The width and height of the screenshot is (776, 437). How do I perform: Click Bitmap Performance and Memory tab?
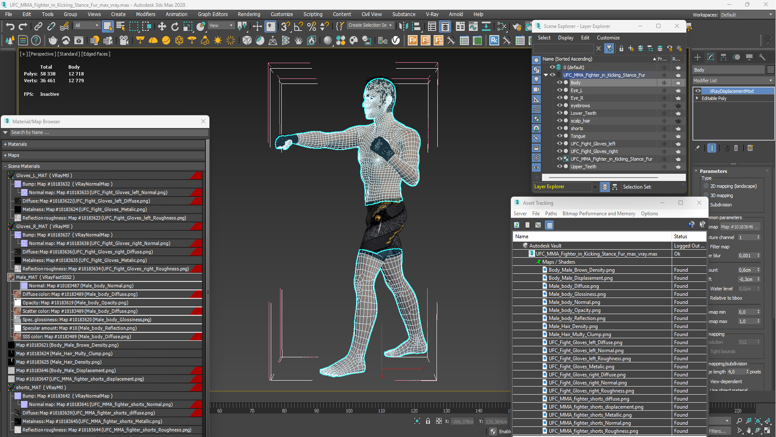(x=599, y=213)
